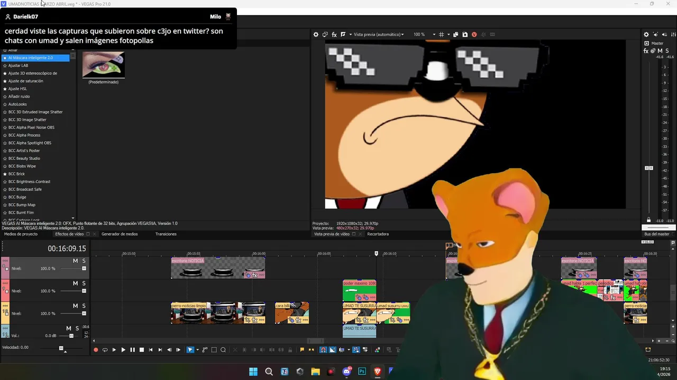
Task: Stop playback with the Stop button
Action: click(142, 349)
